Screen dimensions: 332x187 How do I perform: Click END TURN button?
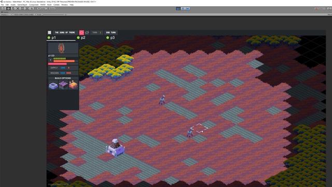tap(111, 32)
